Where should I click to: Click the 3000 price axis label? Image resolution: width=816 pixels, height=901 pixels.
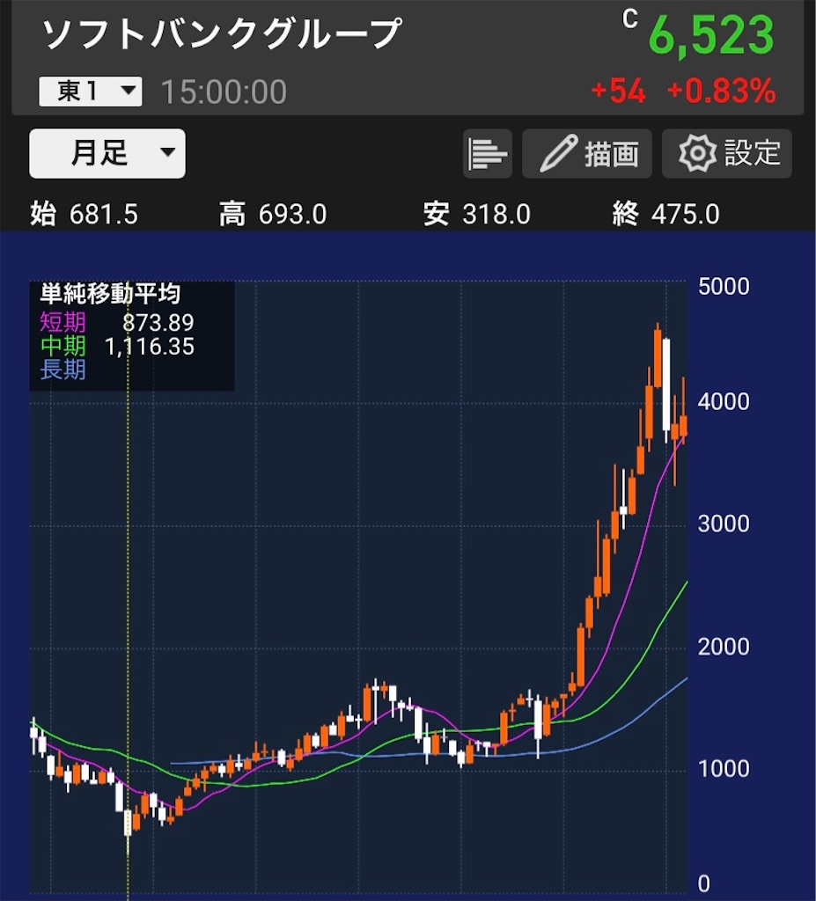[x=724, y=524]
